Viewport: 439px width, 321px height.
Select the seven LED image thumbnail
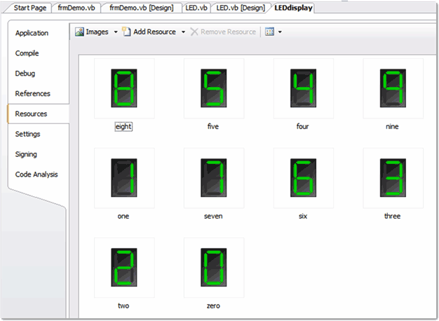click(214, 178)
